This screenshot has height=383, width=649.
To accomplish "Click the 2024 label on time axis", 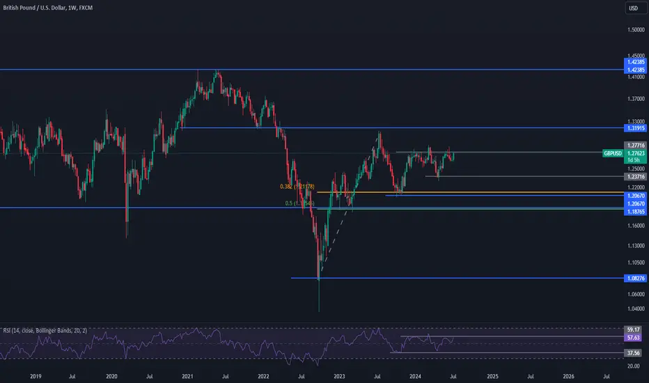I will tap(415, 376).
